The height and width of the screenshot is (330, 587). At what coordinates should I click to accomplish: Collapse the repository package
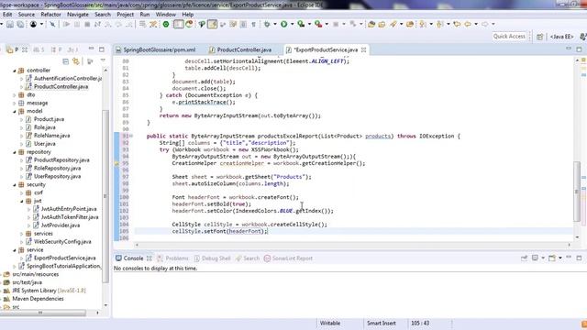coord(15,152)
